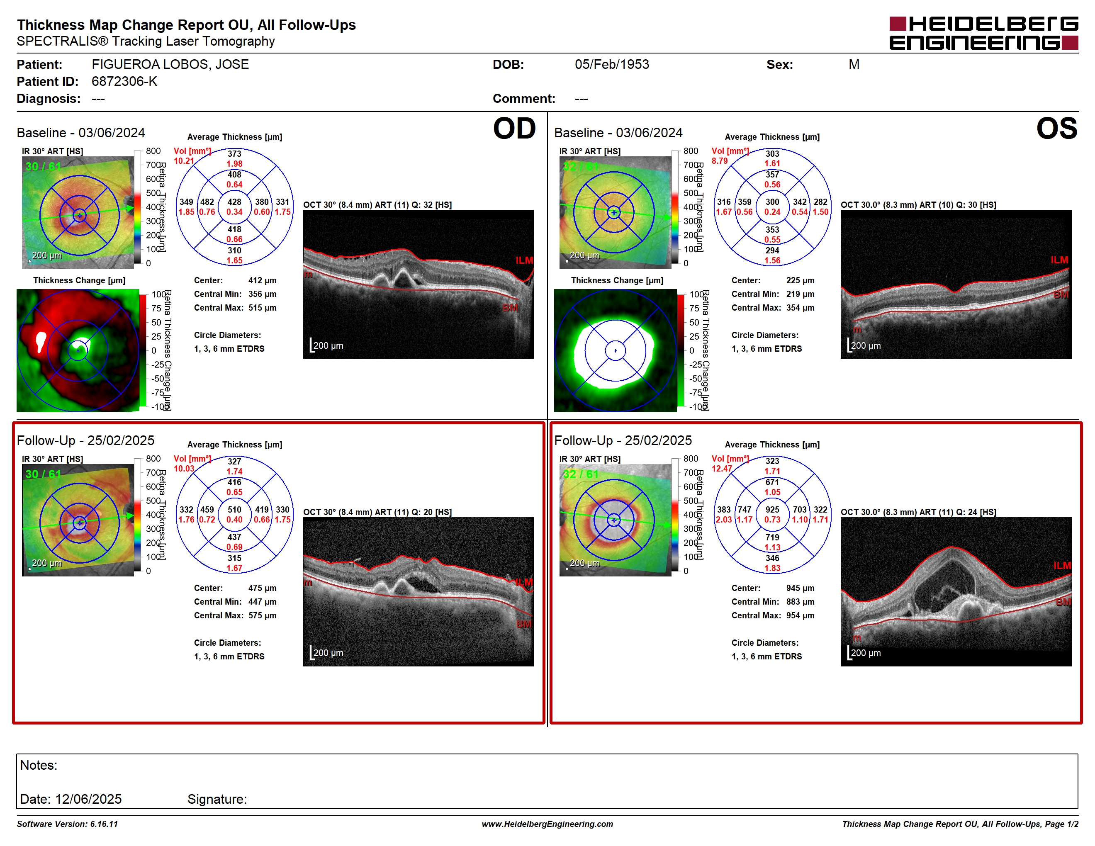Open the OS baseline thickness change map
Viewport: 1095px width, 846px height.
pyautogui.click(x=615, y=350)
